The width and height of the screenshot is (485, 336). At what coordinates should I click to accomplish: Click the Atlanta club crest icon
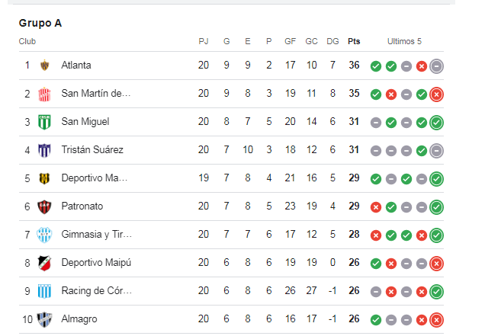pos(44,66)
